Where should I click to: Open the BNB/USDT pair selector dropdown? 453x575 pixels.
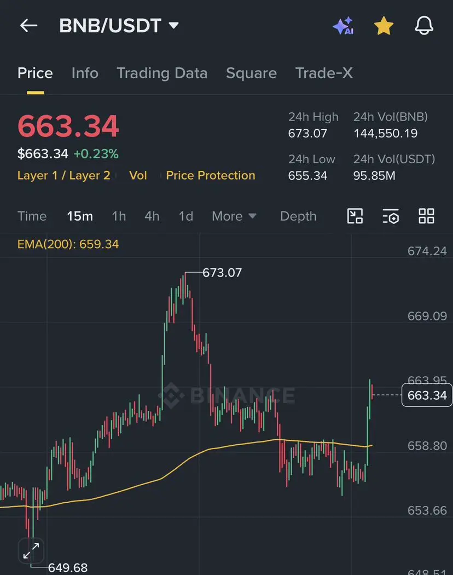coord(119,26)
